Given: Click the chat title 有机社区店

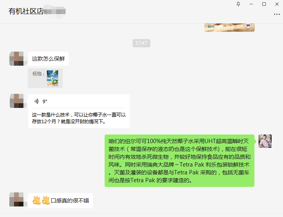Looking at the screenshot, I should [x=26, y=11].
